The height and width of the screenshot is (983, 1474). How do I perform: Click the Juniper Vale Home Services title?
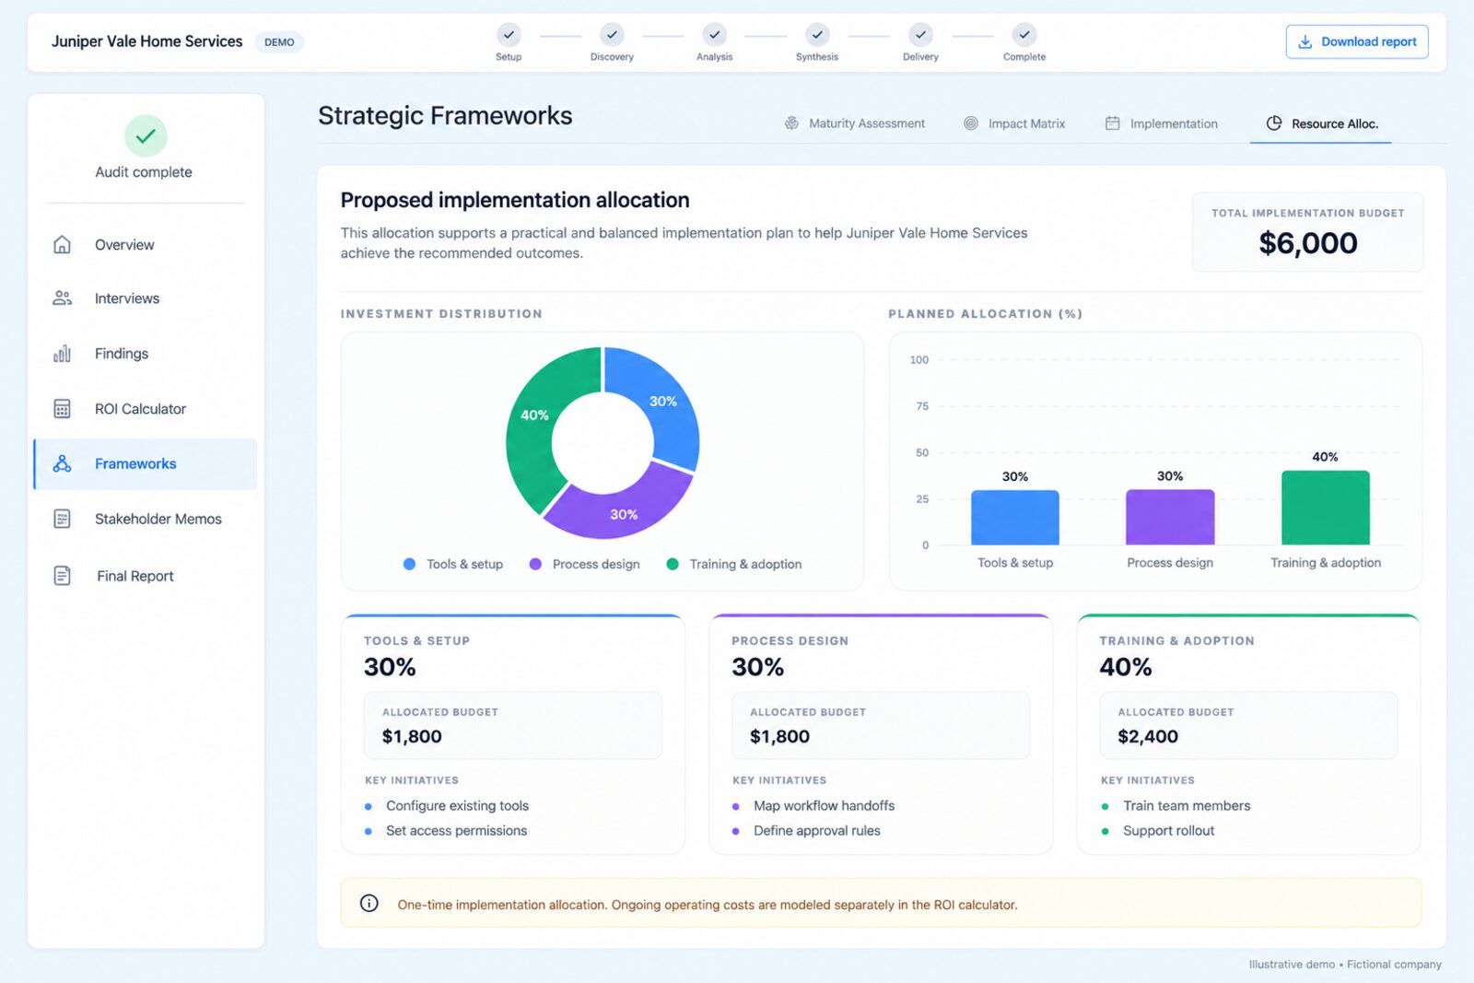[146, 41]
